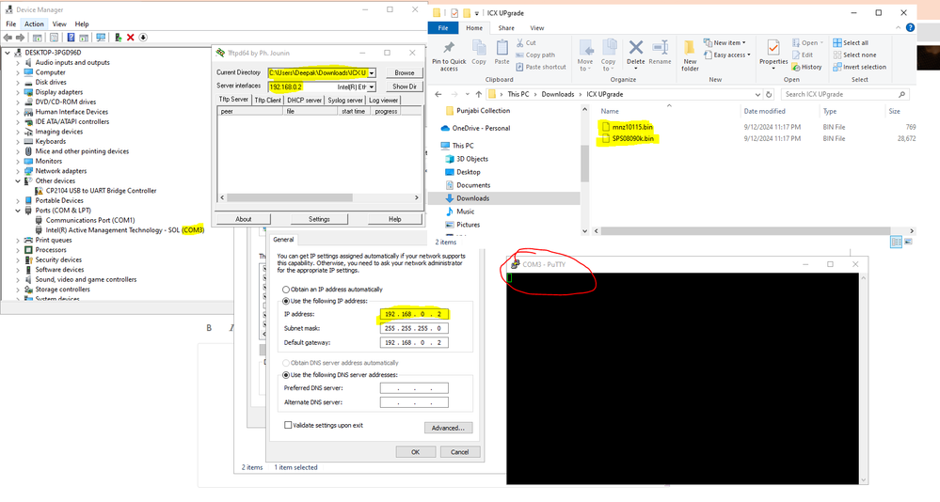Click the Tftpd64 horizontal scrollbar
940x502 pixels.
pos(315,198)
